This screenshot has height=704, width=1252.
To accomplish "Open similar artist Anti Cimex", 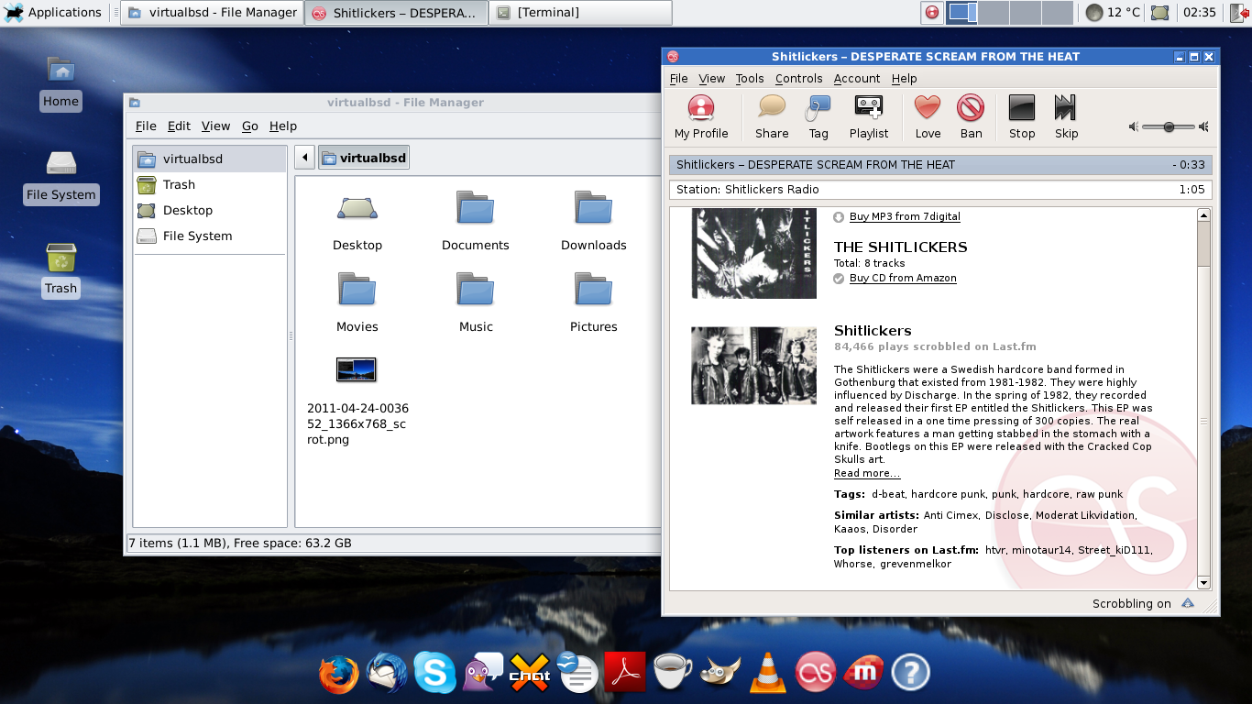I will [950, 516].
